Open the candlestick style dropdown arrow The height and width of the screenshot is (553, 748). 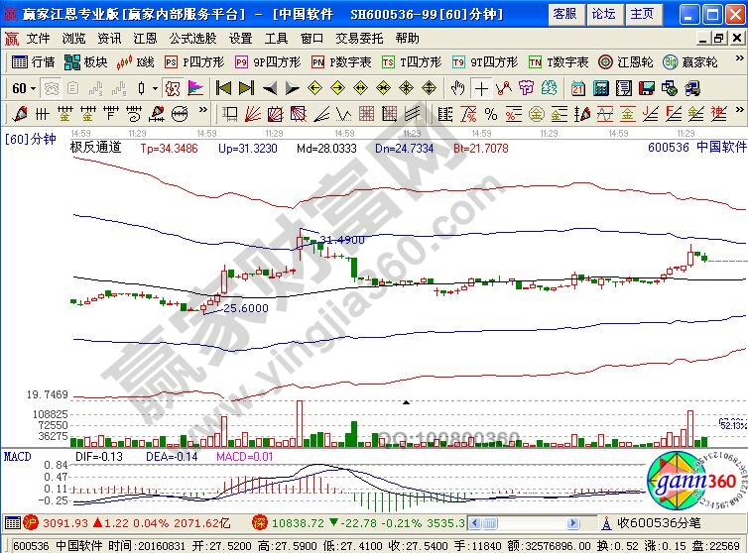coord(154,87)
